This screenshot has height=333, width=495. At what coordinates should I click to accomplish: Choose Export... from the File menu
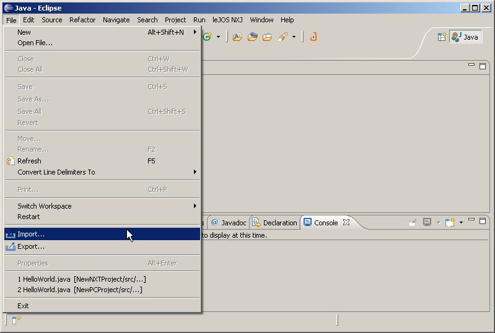tap(102, 246)
